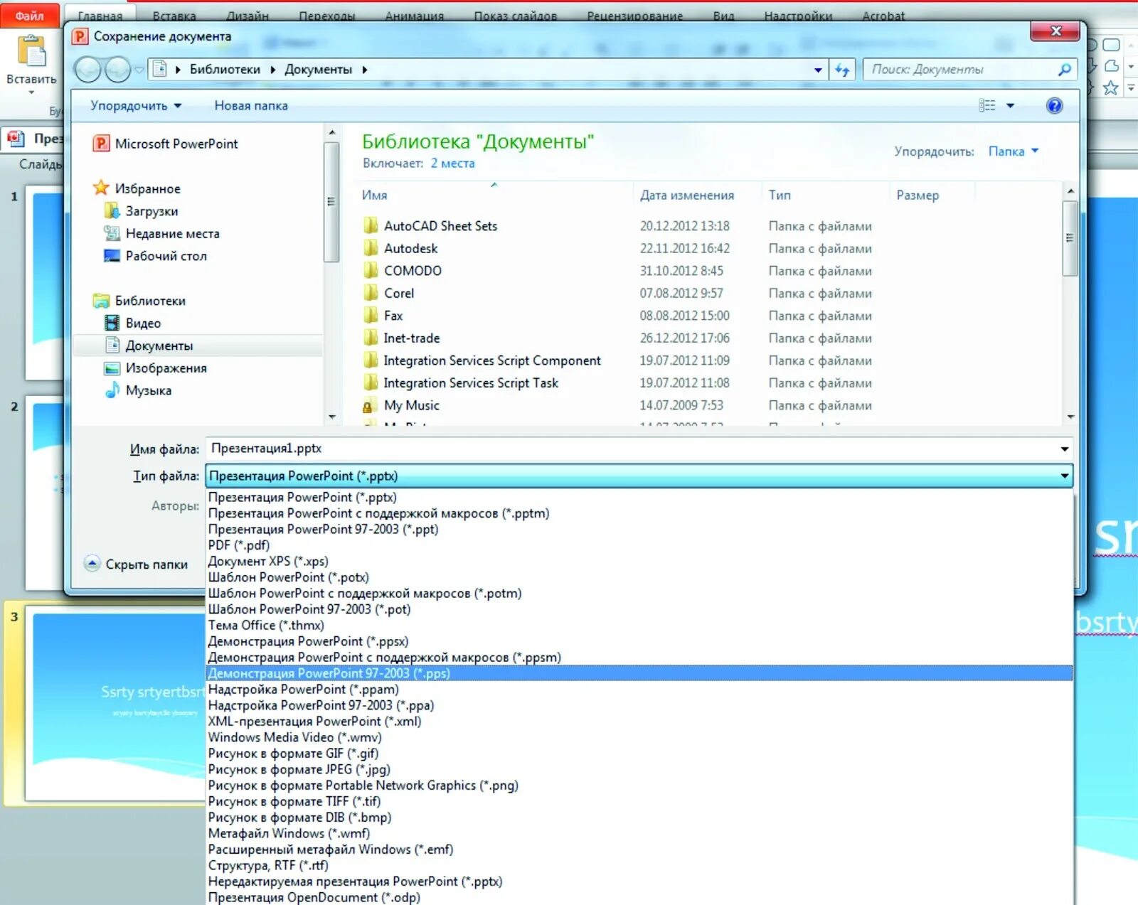Open help with the blue question mark icon
1138x905 pixels.
(x=1055, y=106)
